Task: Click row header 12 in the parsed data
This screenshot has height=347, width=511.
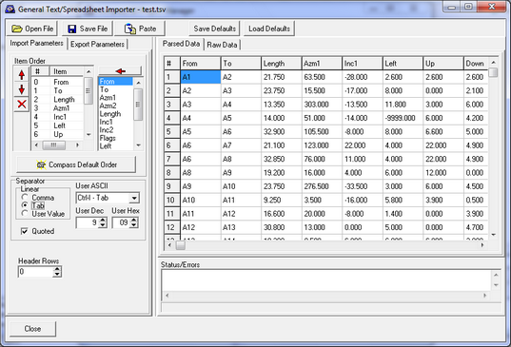Action: click(x=171, y=227)
